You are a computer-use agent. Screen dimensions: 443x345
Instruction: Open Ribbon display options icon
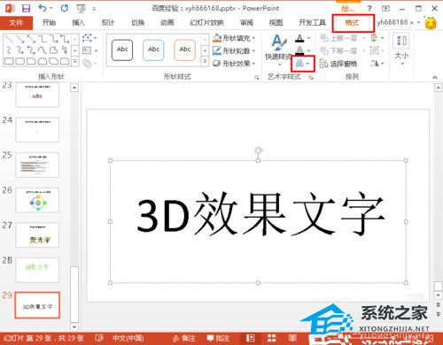(385, 9)
